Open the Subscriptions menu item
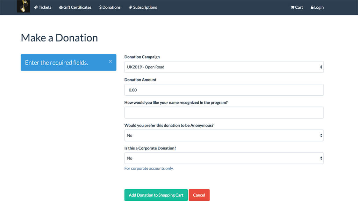The width and height of the screenshot is (358, 213). coord(145,7)
